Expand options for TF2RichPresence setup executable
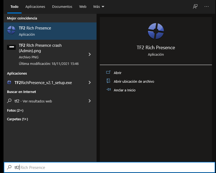This screenshot has width=216, height=173. [x=90, y=82]
